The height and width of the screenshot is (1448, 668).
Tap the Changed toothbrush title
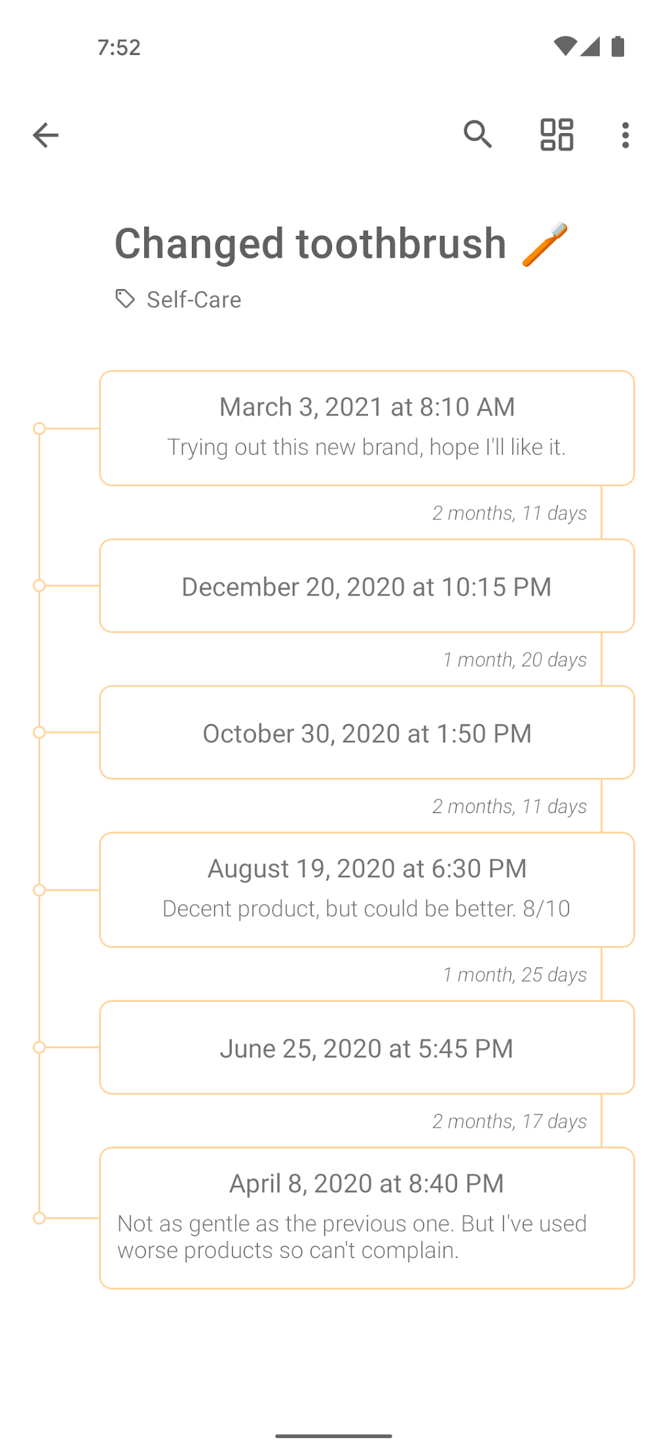tap(310, 244)
